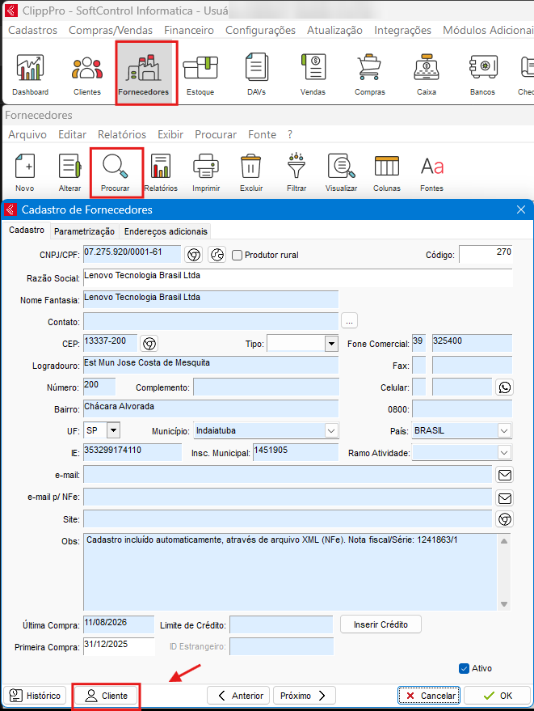Switch to the Parametrização tab
The width and height of the screenshot is (534, 711).
[x=84, y=231]
